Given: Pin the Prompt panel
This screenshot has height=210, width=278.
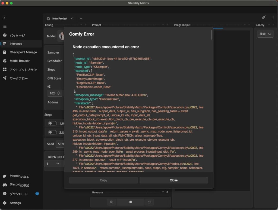Looking at the screenshot, I should click(x=167, y=25).
